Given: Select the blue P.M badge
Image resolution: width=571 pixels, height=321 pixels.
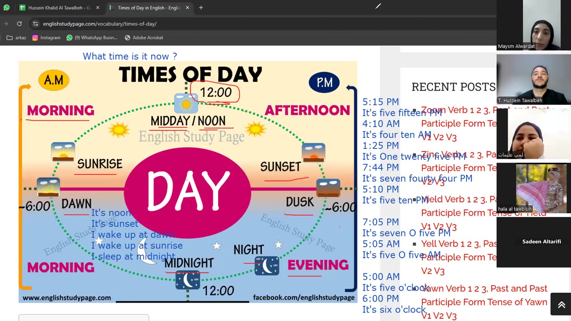Looking at the screenshot, I should point(324,82).
